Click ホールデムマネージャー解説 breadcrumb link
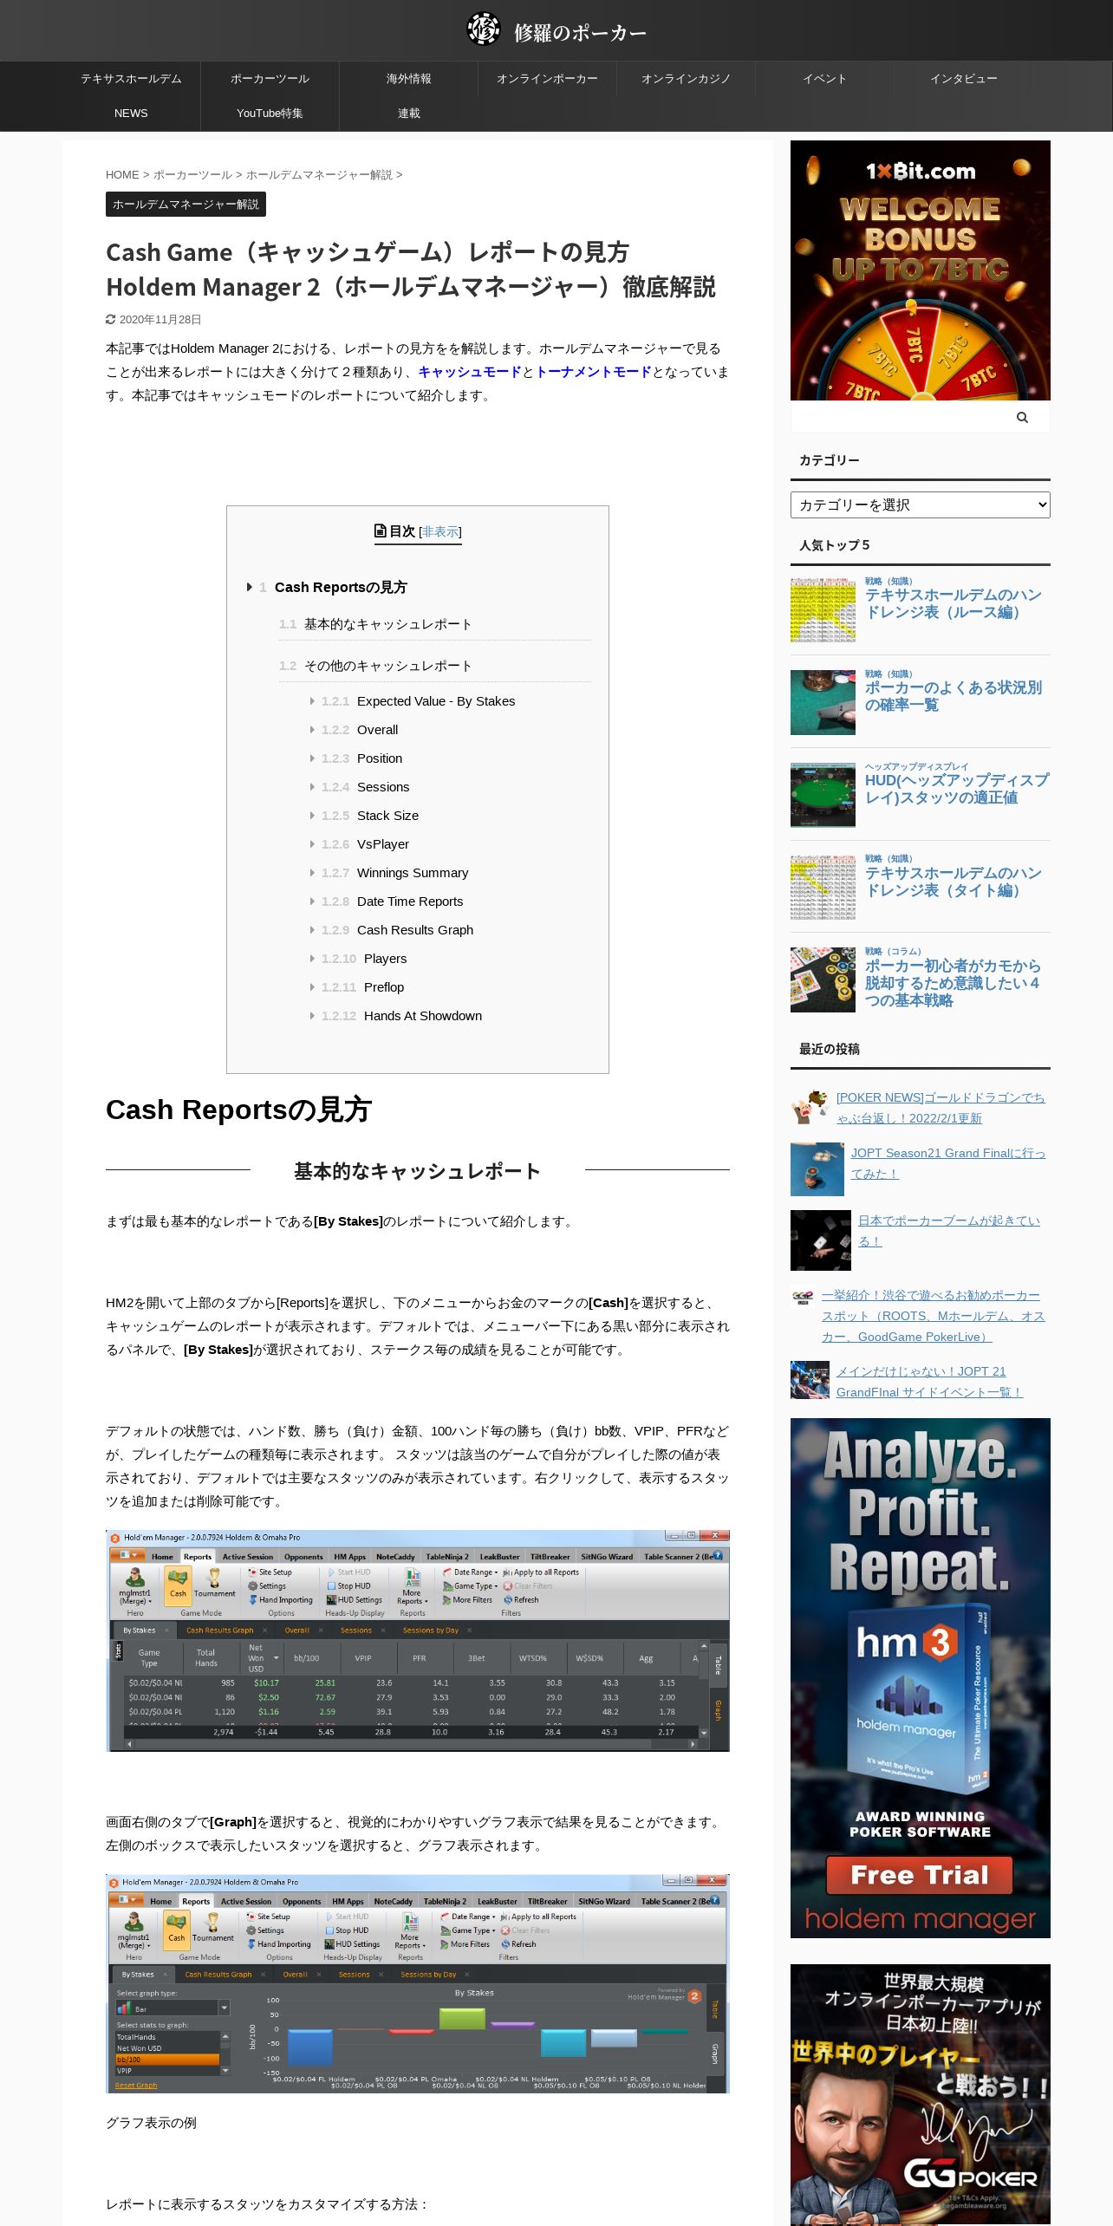The image size is (1113, 2226). [x=319, y=174]
